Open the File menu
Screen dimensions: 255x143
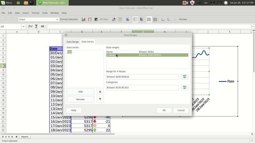click(3, 13)
